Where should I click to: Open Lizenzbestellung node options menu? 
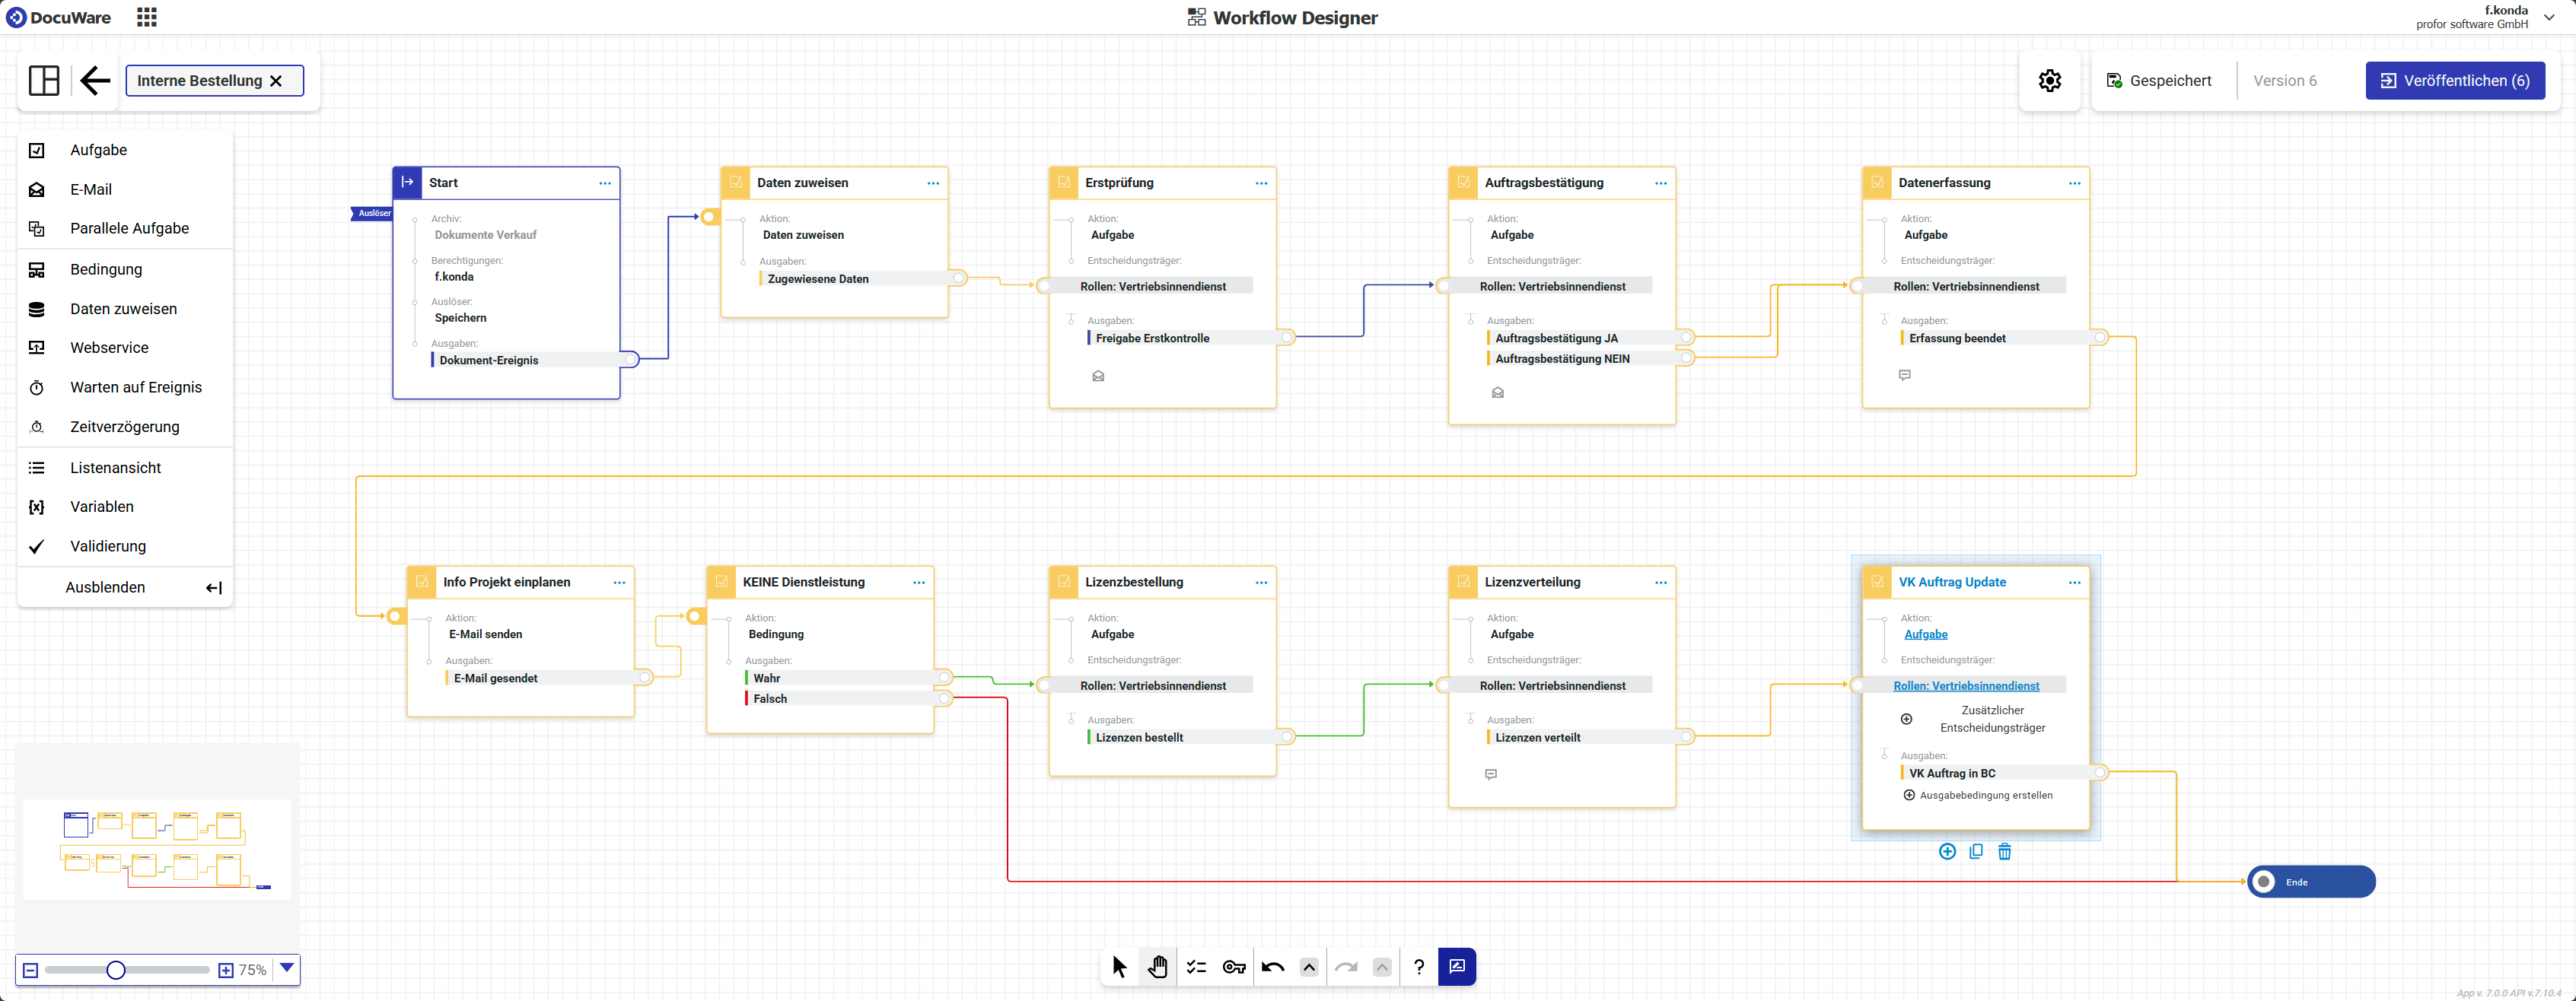(x=1261, y=582)
